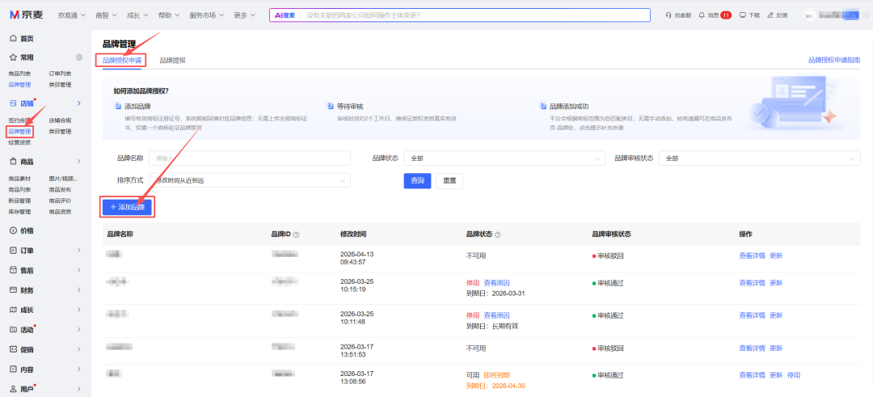Click the AI search box in header

[460, 15]
